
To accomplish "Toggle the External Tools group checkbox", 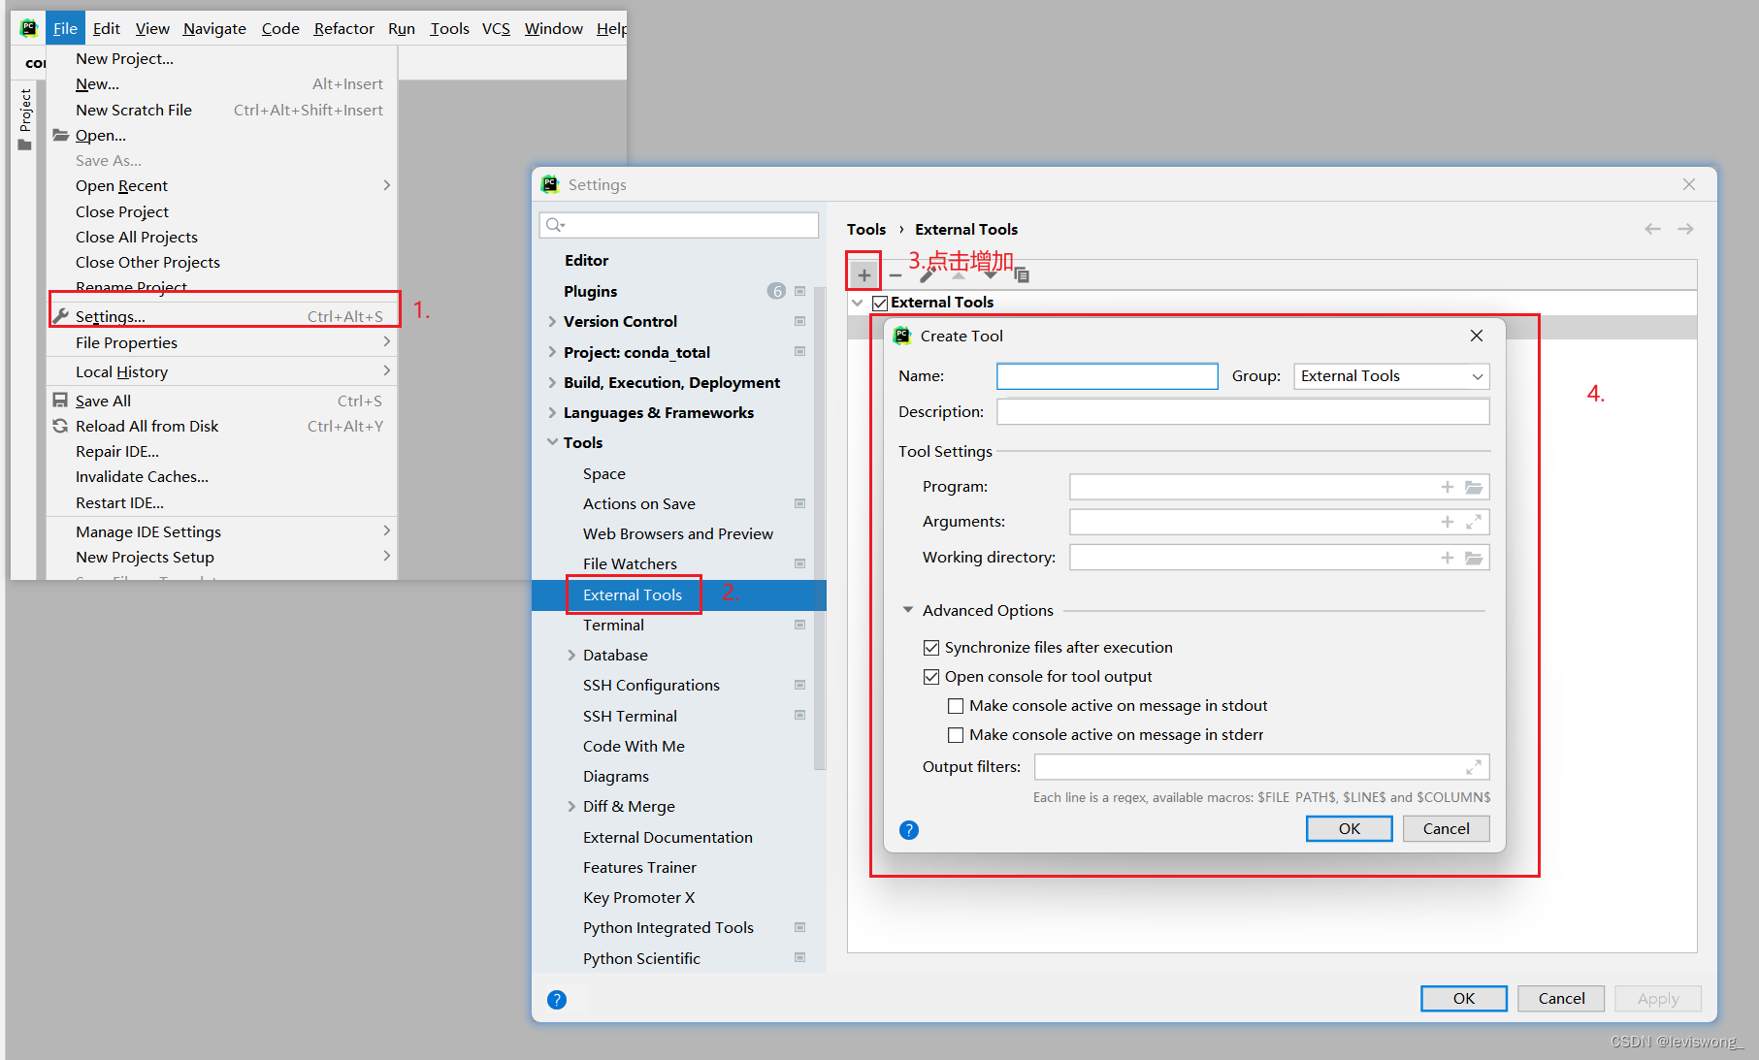I will click(x=880, y=303).
